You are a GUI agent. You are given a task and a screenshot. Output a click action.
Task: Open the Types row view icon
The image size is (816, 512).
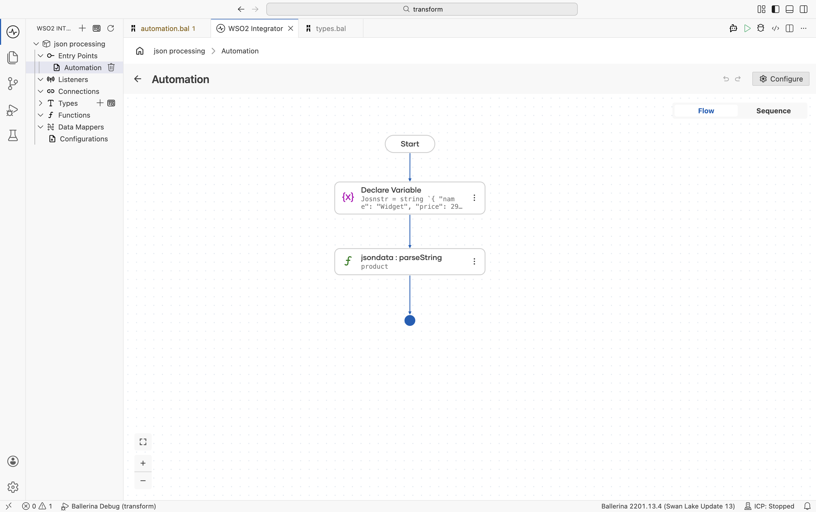click(111, 103)
